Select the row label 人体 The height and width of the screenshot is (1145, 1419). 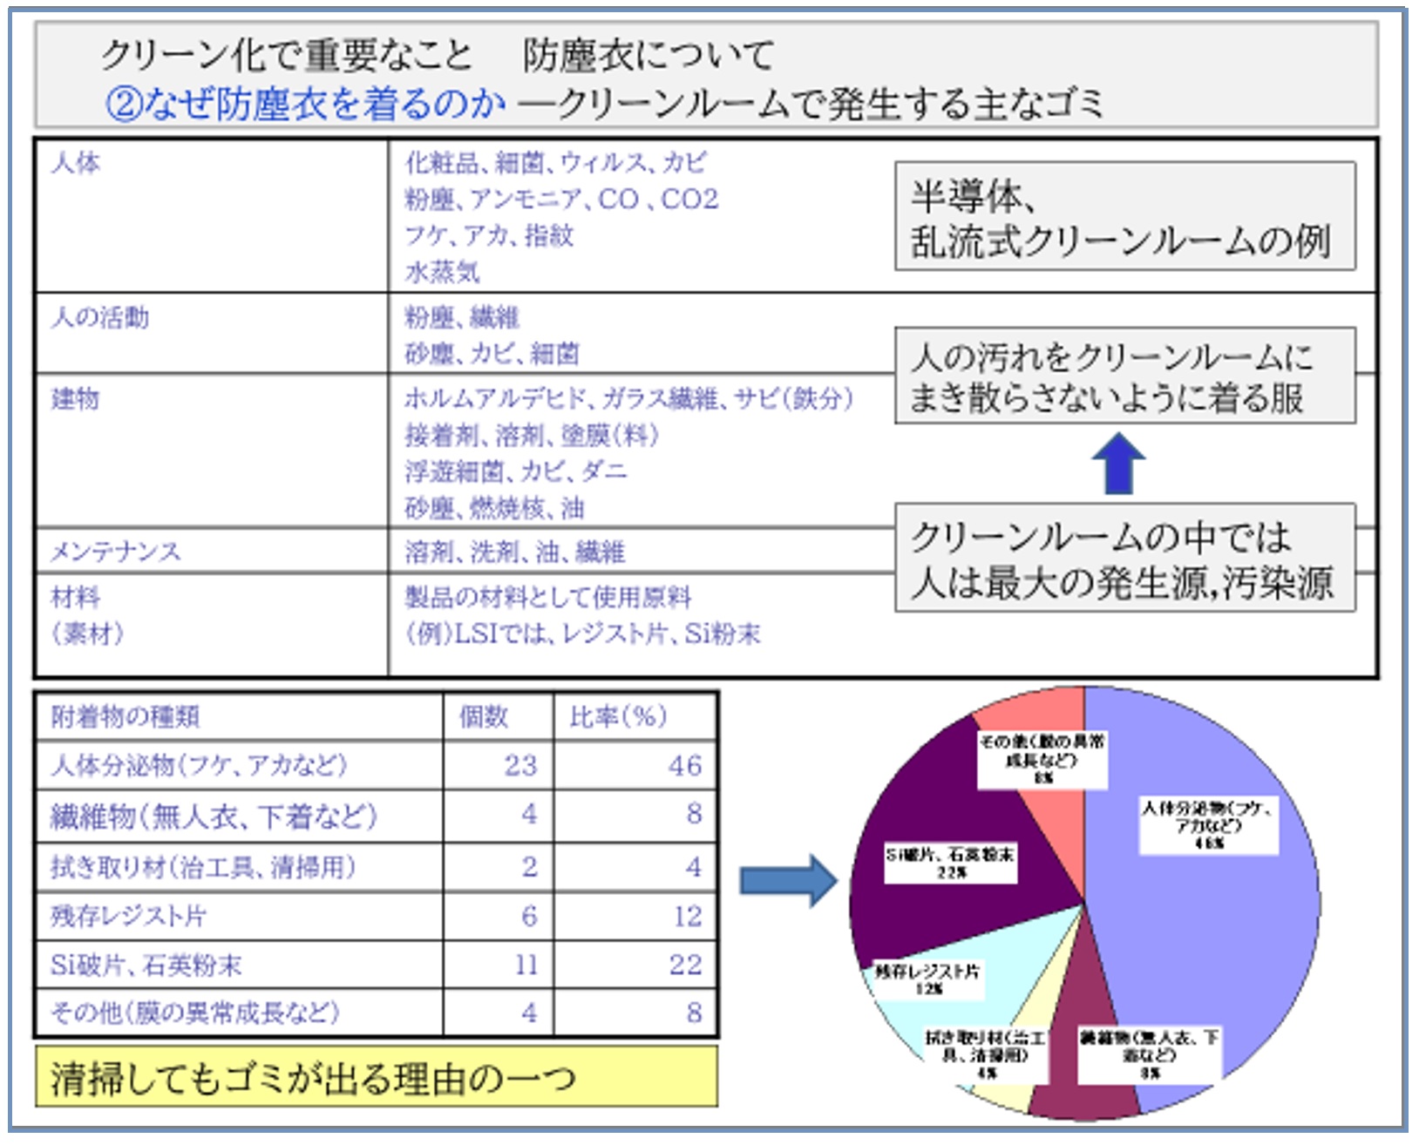point(76,163)
